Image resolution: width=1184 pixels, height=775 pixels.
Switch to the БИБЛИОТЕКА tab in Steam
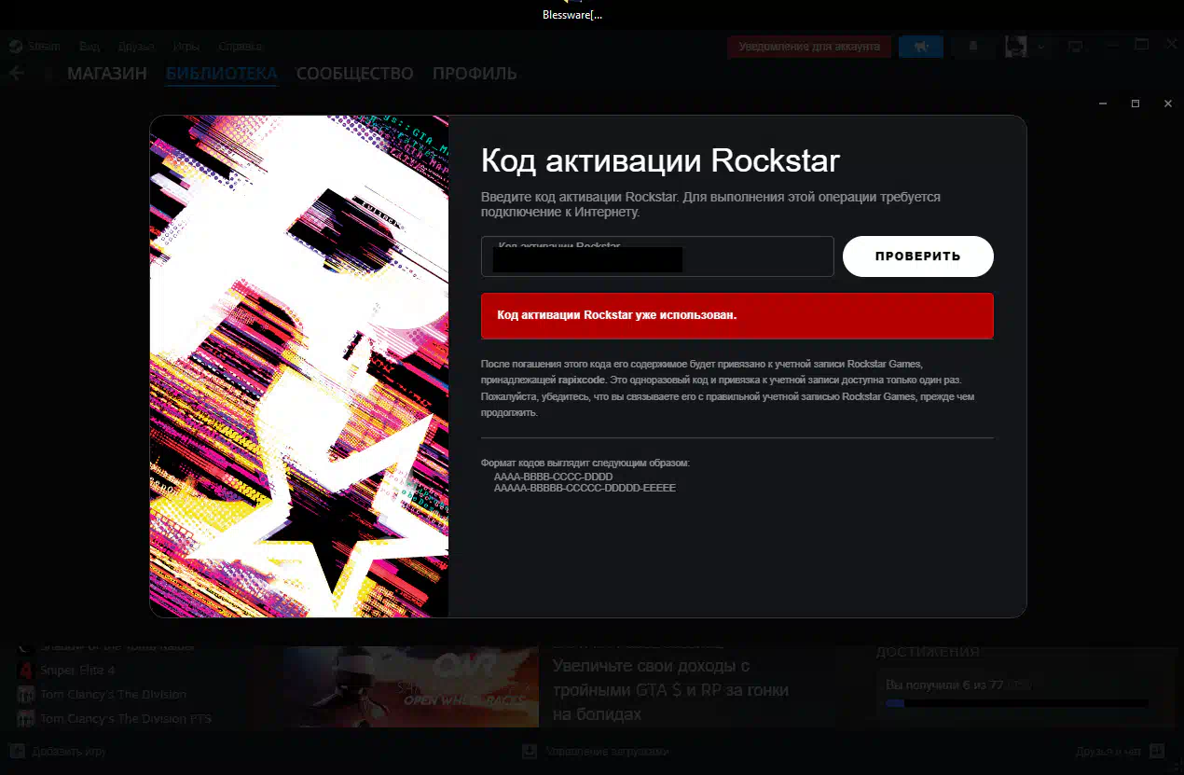pos(222,74)
